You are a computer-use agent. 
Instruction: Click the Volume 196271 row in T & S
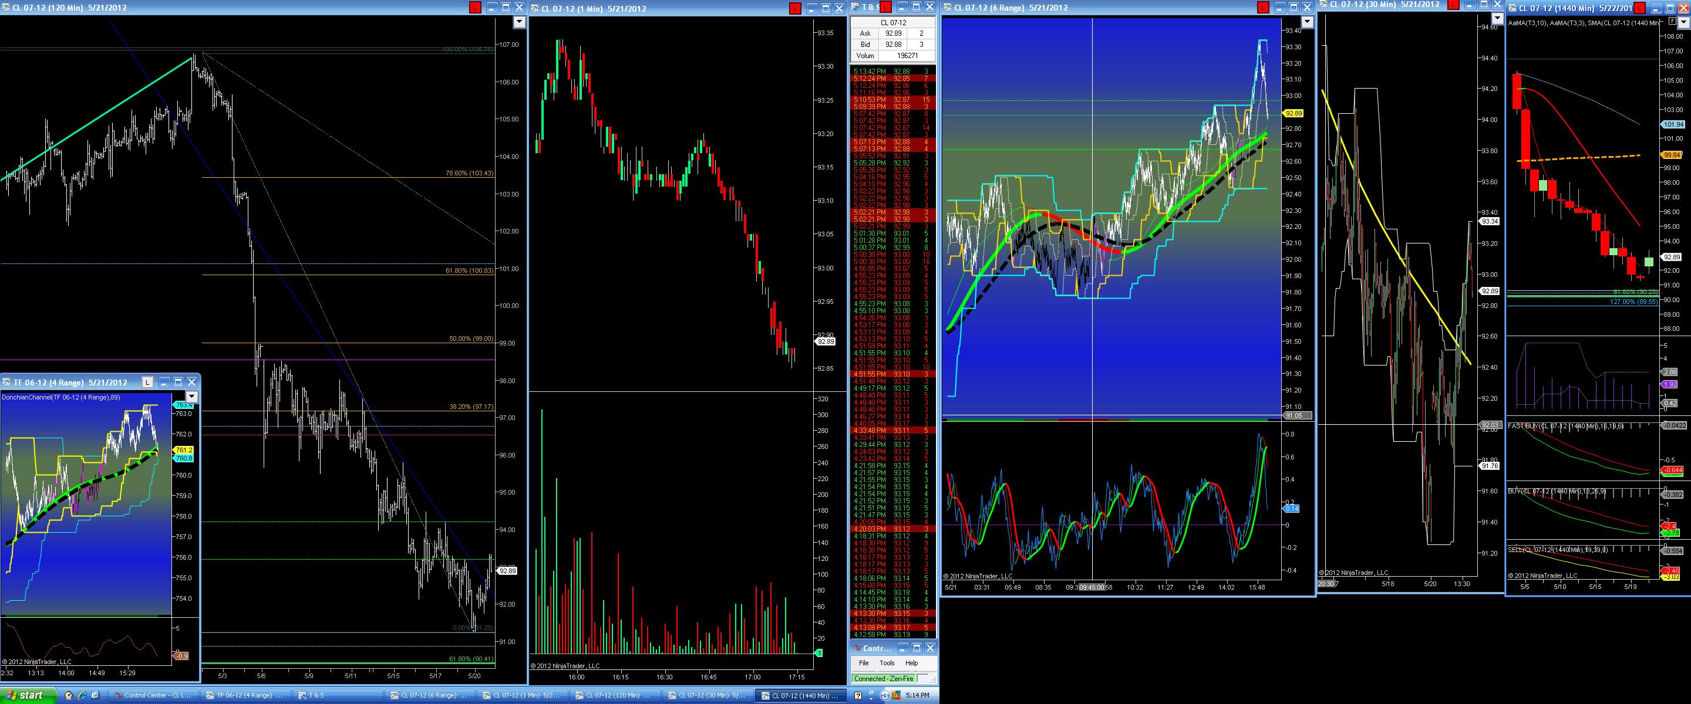tap(892, 56)
